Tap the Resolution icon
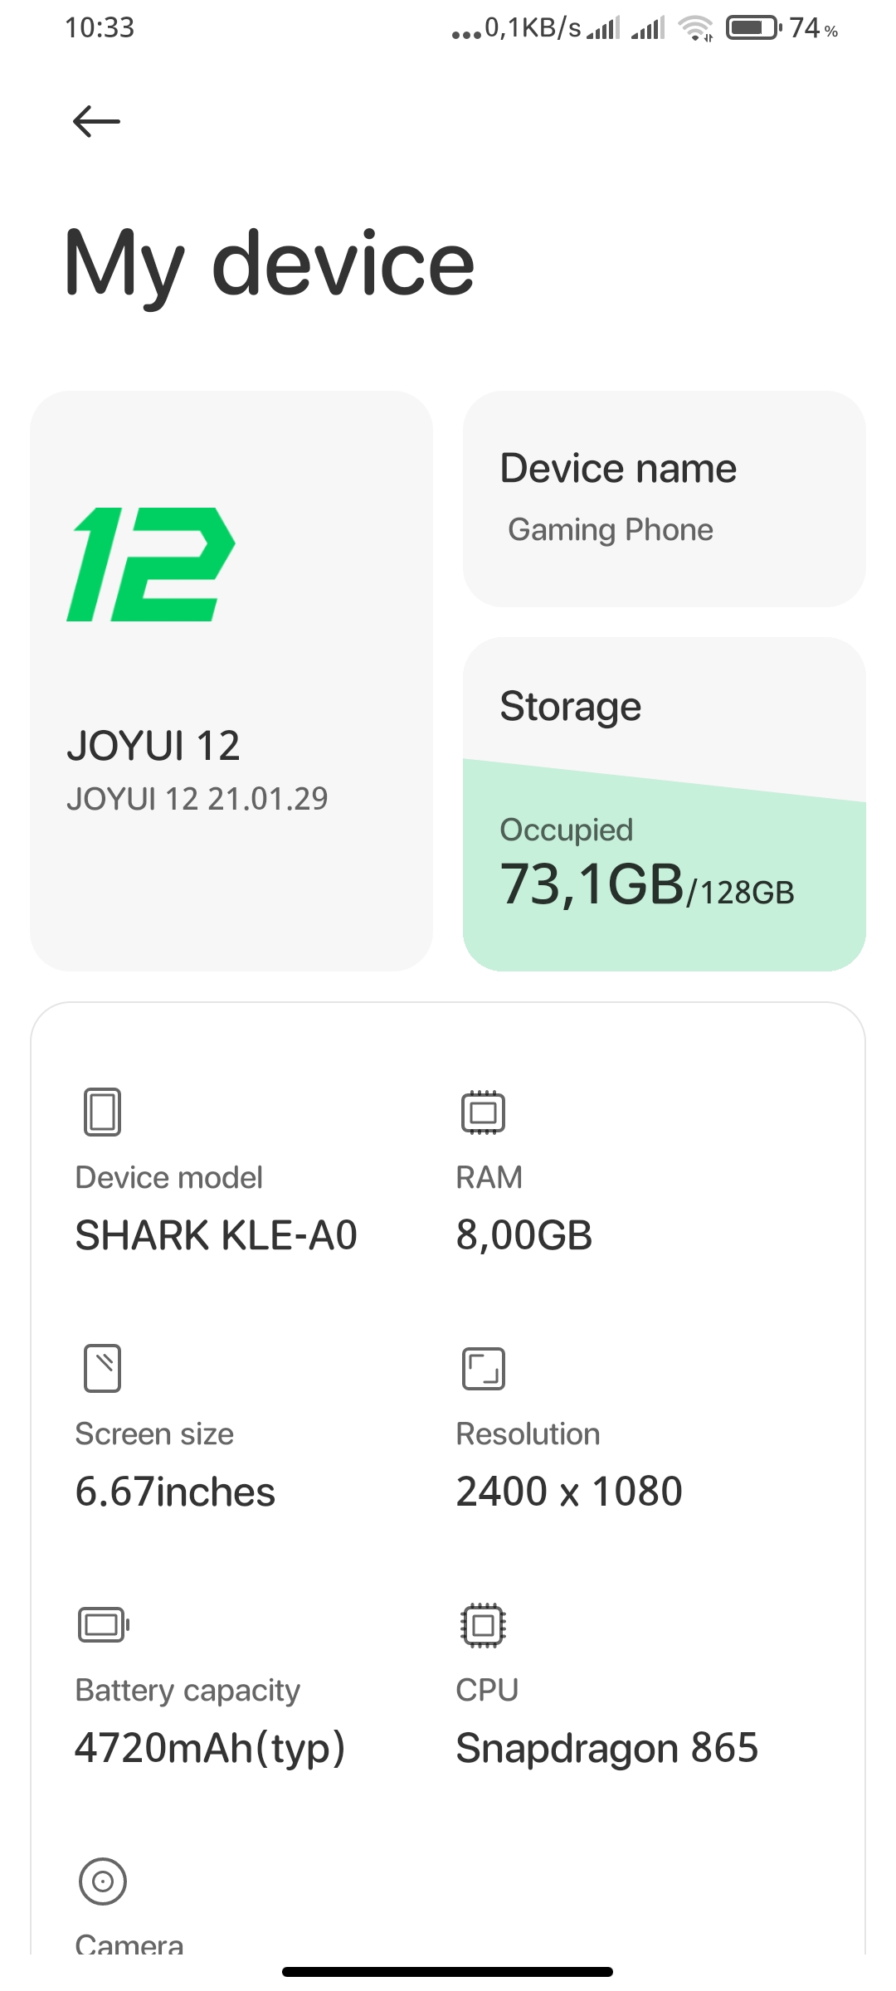 tap(483, 1368)
